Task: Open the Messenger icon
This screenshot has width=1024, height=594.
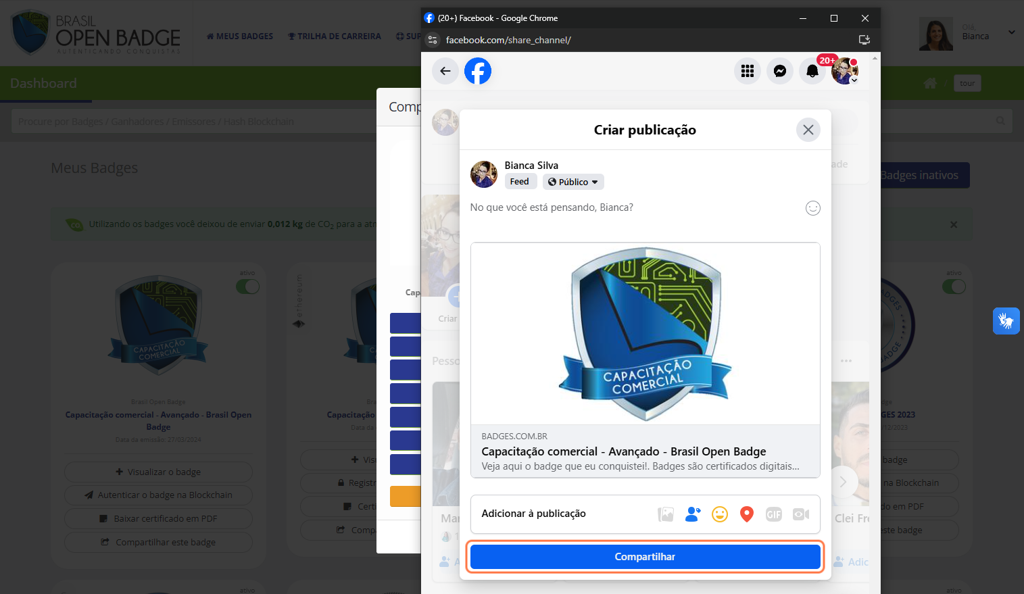Action: [780, 71]
